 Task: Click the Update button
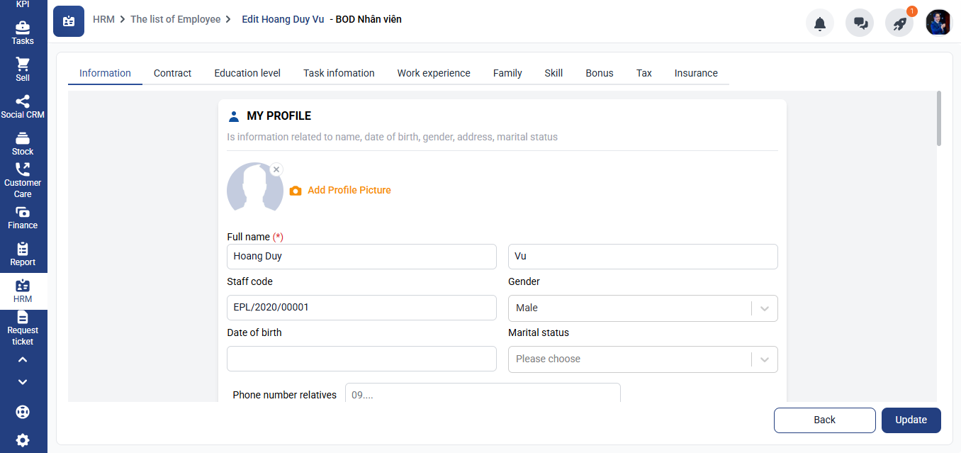tap(911, 420)
